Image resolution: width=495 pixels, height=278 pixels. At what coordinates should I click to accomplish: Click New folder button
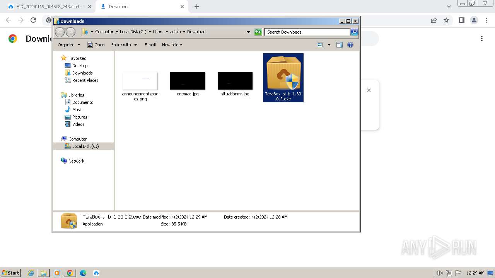point(172,45)
